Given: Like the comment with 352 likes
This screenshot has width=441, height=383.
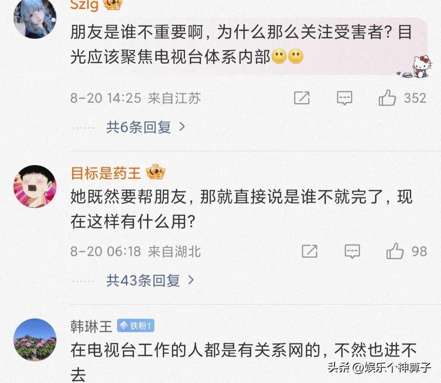Looking at the screenshot, I should [x=387, y=98].
